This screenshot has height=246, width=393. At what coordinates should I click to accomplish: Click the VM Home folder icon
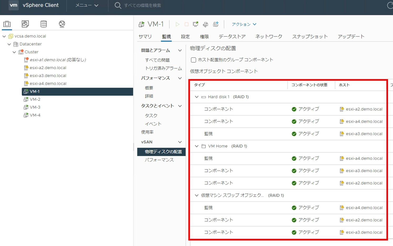pyautogui.click(x=204, y=146)
